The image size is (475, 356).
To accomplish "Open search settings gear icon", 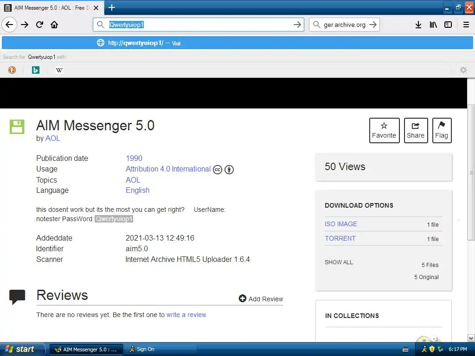I will pos(463,70).
